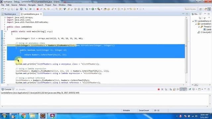Click the Last Edit Location icon
The image size is (212, 119).
tap(131, 9)
